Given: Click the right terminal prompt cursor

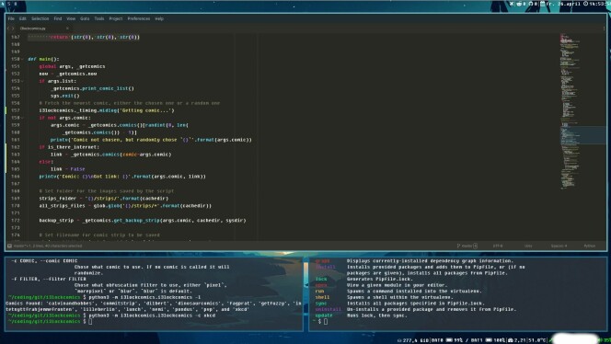Looking at the screenshot, I should coord(326,321).
